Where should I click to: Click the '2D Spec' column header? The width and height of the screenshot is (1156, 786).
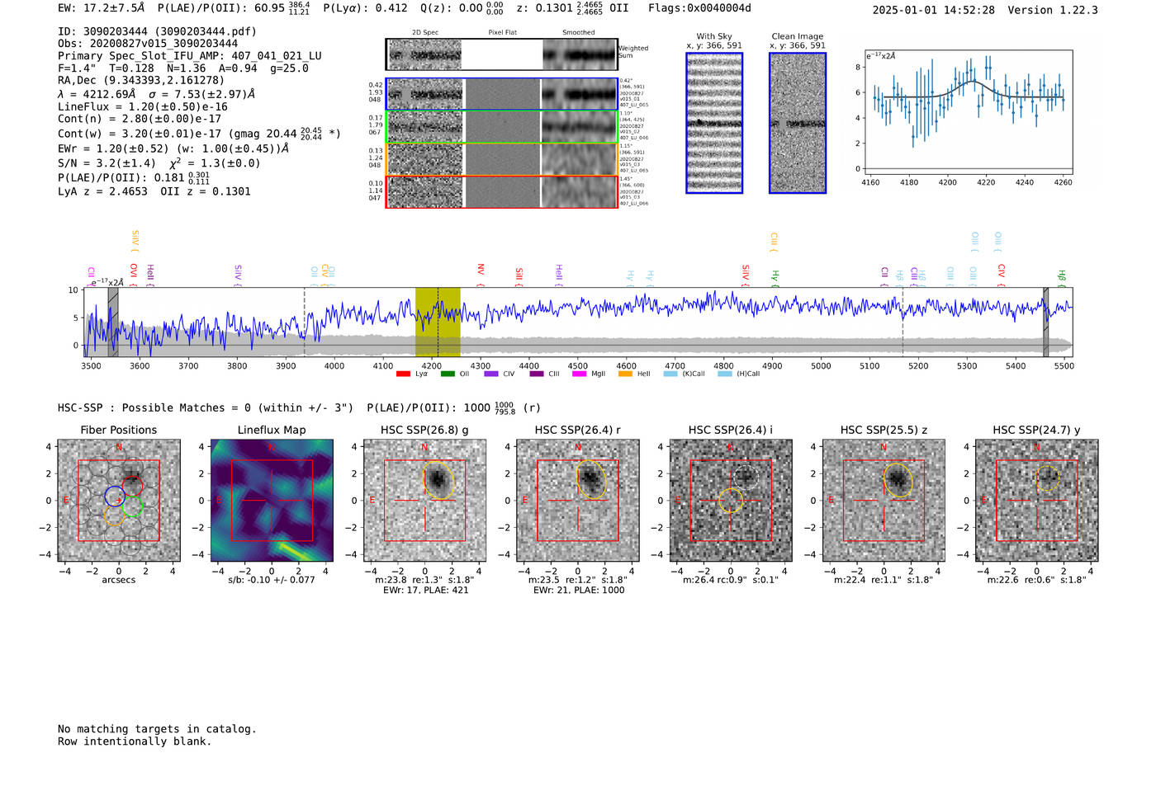tap(425, 32)
